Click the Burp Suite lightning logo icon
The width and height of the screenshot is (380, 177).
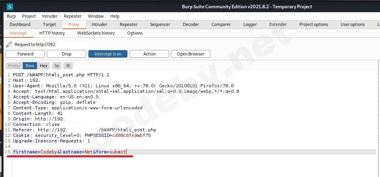[x=10, y=7]
